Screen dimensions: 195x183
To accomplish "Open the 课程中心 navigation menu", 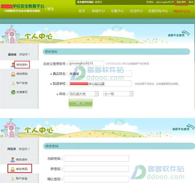I will [x=98, y=11].
